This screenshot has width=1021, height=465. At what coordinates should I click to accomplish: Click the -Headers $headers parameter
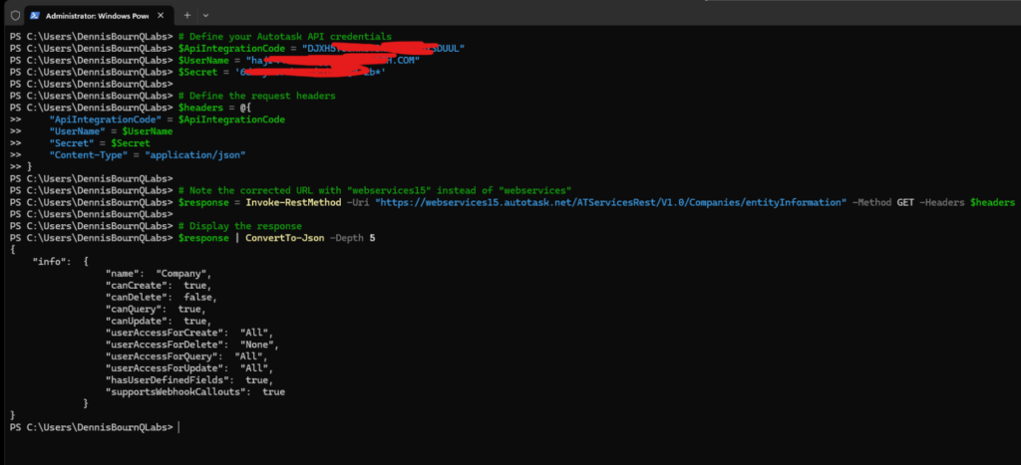coord(967,202)
